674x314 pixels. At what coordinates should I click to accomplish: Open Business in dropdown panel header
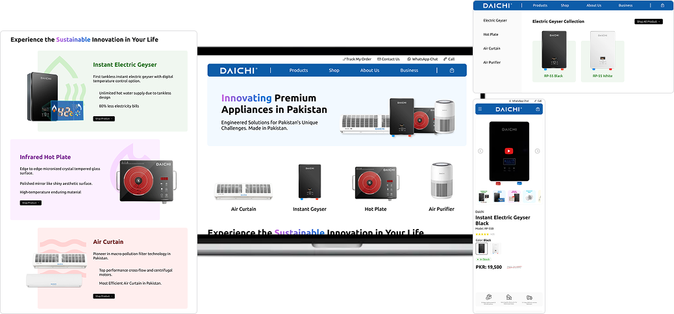tap(625, 6)
